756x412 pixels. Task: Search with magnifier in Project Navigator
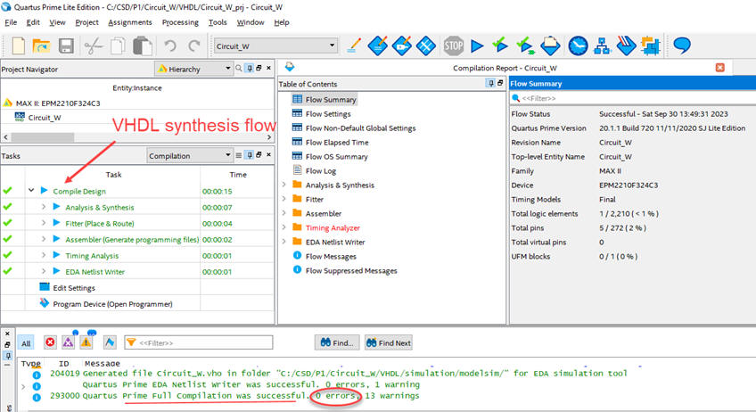(239, 69)
